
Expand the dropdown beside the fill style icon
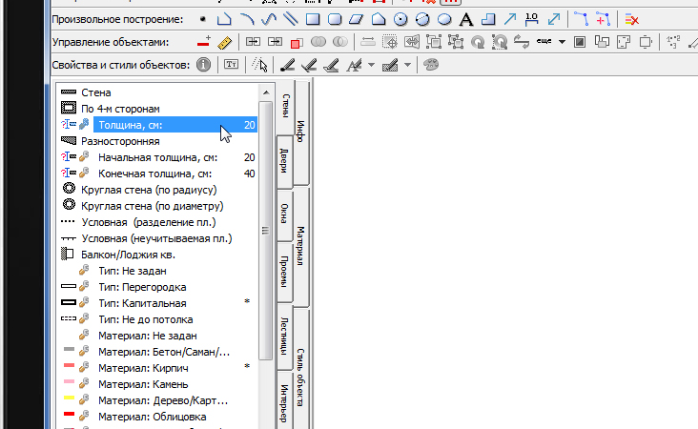coord(408,65)
